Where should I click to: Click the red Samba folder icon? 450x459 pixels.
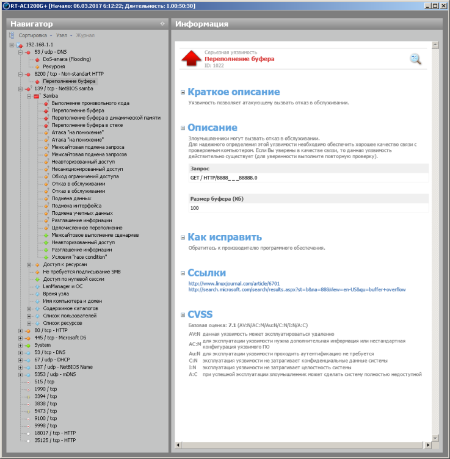click(37, 96)
